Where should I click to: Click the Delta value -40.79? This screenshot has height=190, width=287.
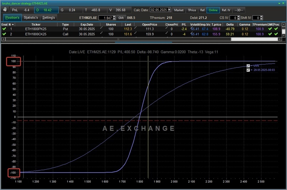[x=230, y=29]
